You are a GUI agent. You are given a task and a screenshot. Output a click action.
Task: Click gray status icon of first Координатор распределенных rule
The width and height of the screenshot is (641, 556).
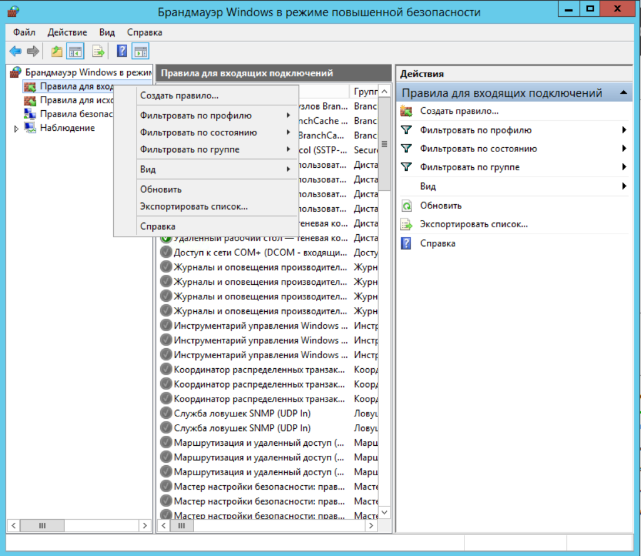(165, 369)
